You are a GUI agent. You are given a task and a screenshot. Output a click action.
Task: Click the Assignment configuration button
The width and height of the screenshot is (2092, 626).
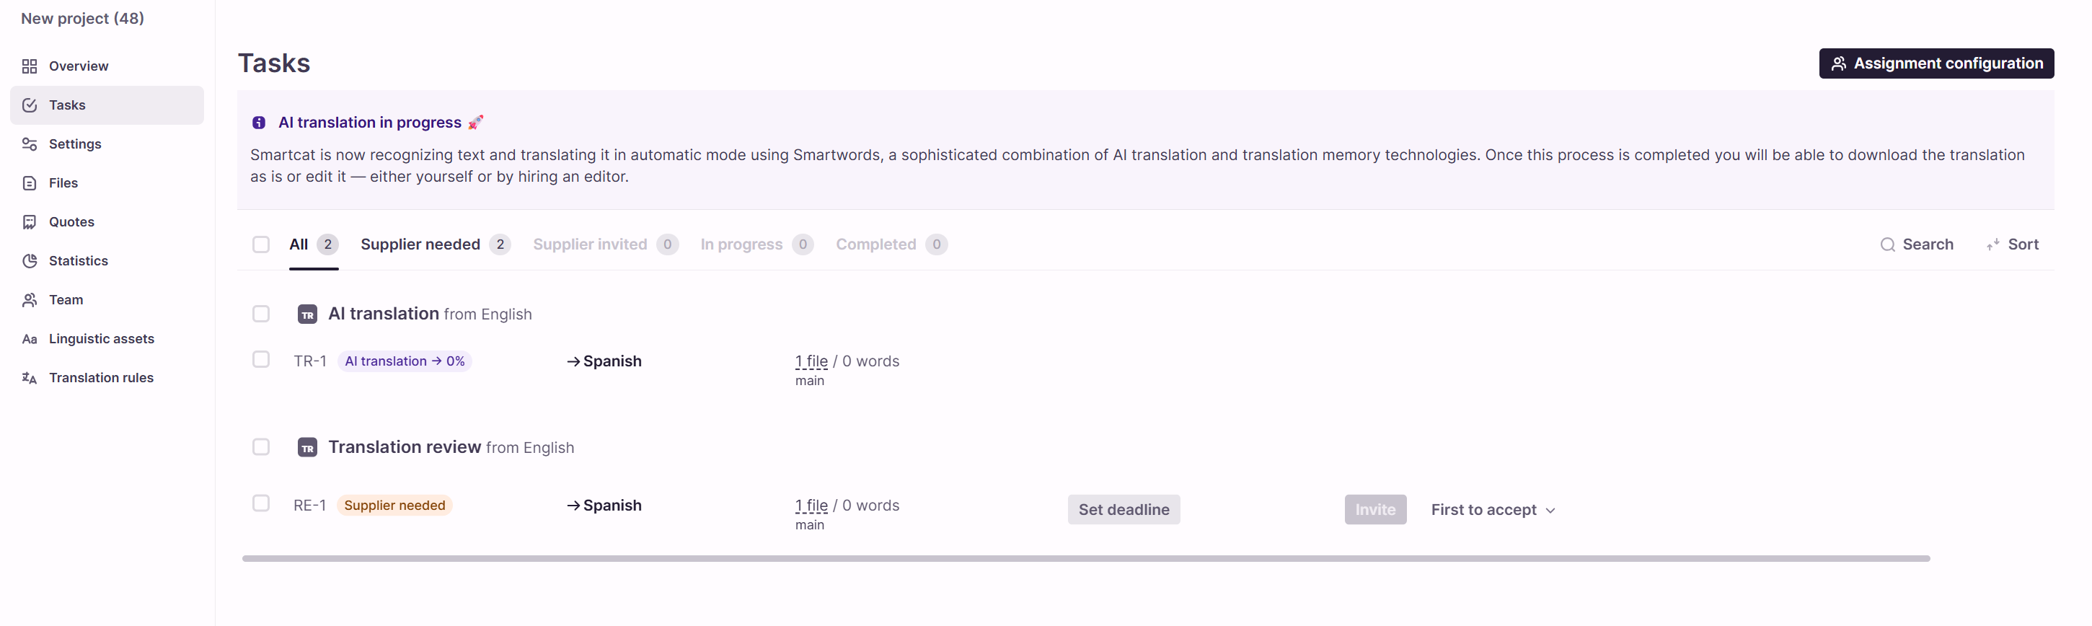(x=1936, y=63)
